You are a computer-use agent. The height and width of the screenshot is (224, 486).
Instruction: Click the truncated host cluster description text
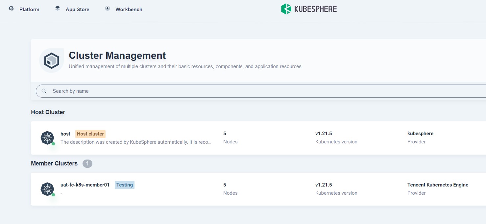[x=136, y=142]
